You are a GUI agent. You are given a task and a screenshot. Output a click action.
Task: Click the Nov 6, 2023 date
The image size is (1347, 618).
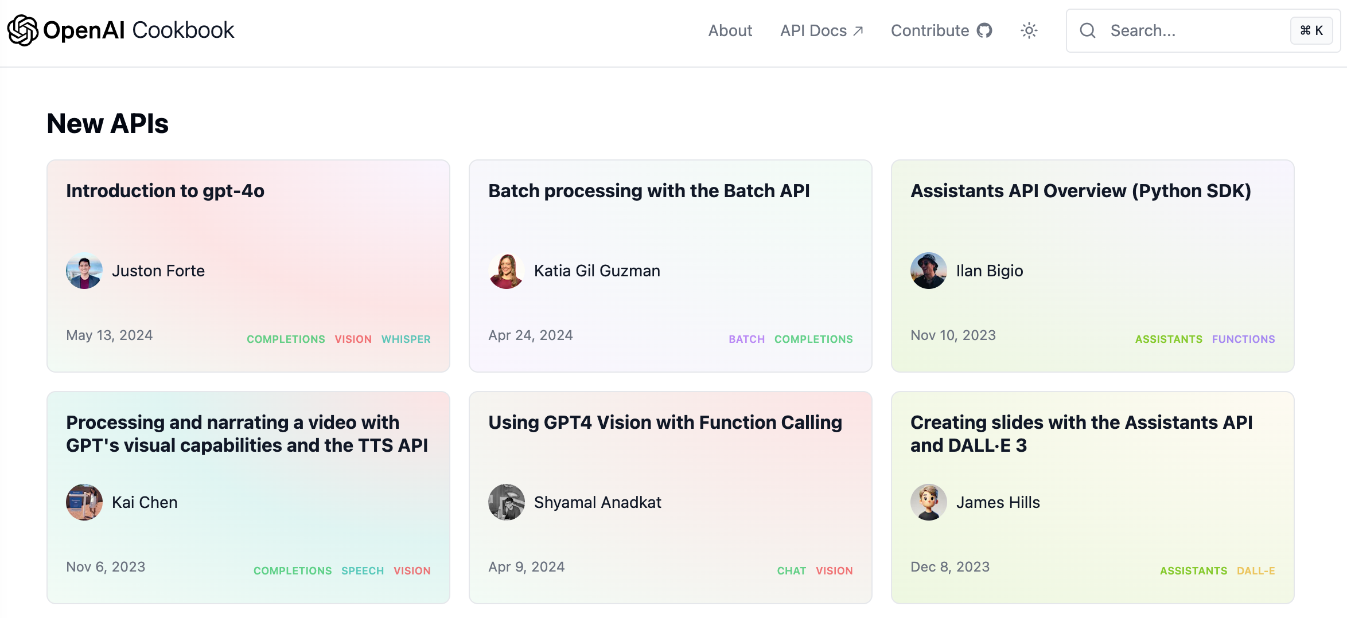(106, 566)
